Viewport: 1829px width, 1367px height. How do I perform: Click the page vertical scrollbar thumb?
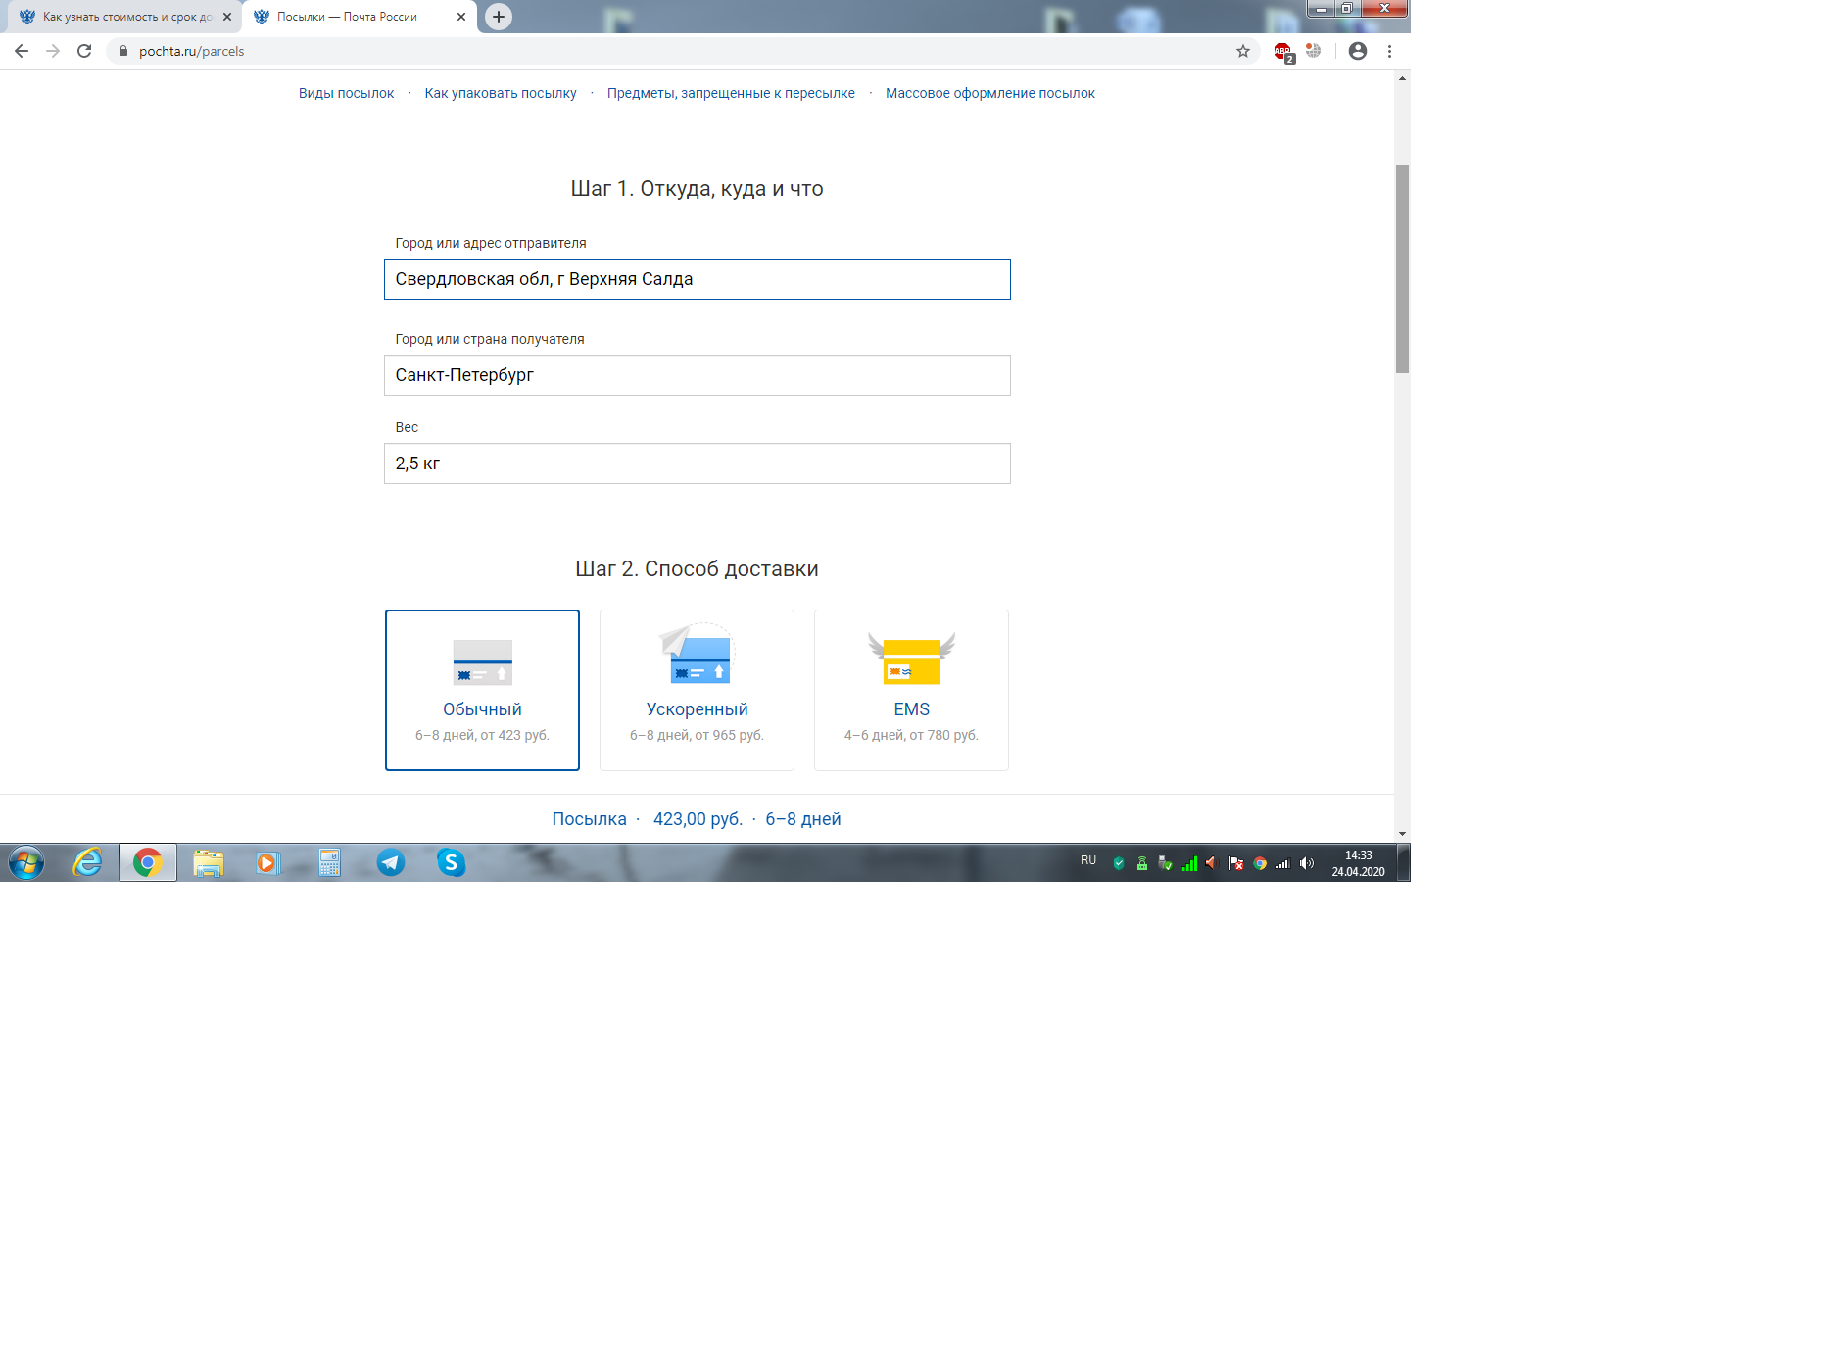[1402, 269]
